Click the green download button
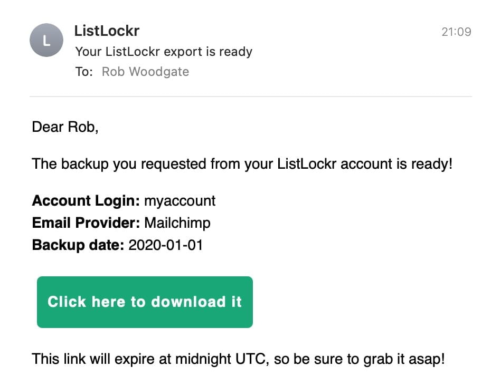This screenshot has width=491, height=386. point(145,302)
